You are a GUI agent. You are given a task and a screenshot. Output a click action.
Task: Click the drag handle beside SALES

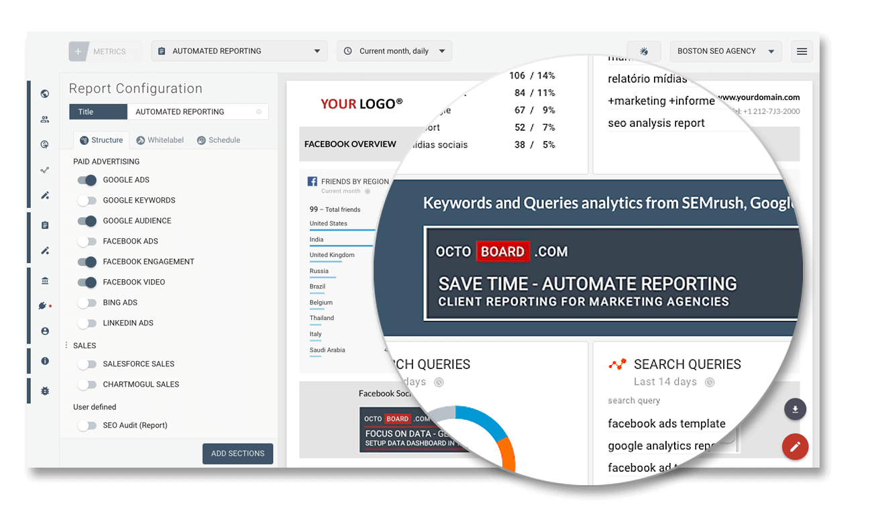66,346
